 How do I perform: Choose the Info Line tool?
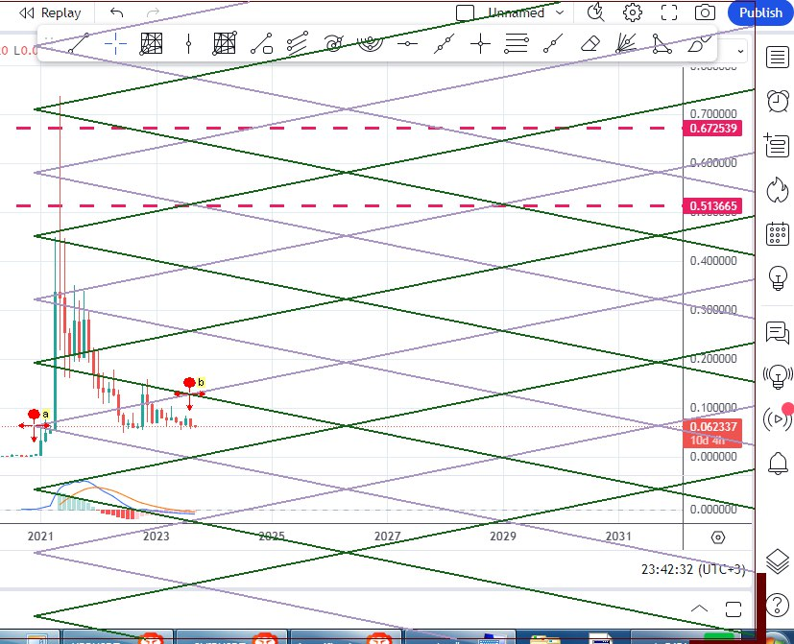262,43
